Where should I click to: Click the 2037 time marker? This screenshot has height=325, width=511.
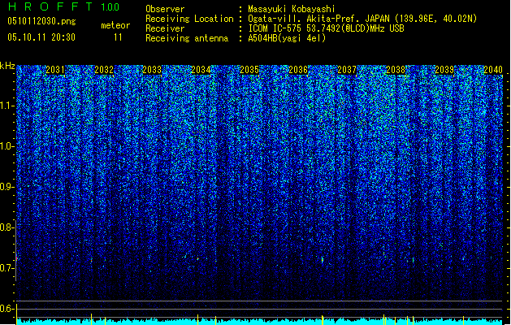[x=347, y=70]
